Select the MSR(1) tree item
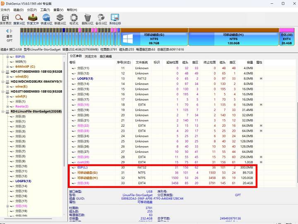 21,62
